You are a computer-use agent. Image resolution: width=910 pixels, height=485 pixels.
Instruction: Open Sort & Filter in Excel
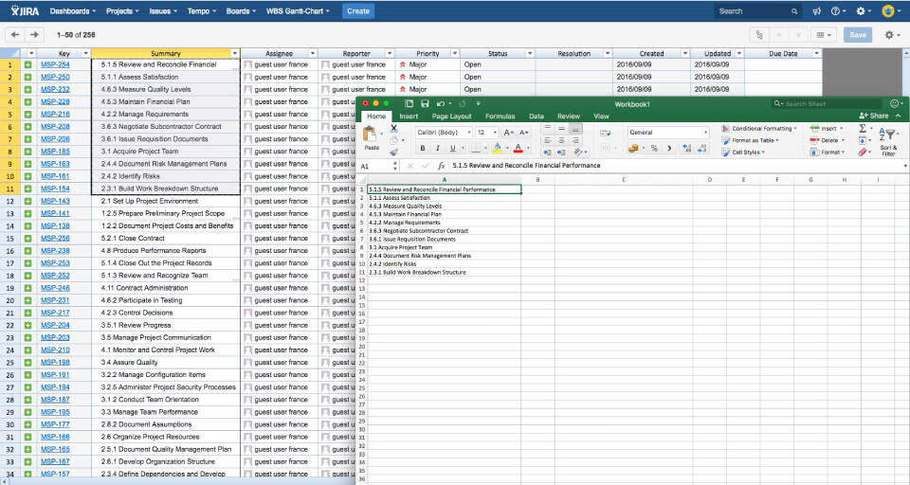(x=888, y=141)
